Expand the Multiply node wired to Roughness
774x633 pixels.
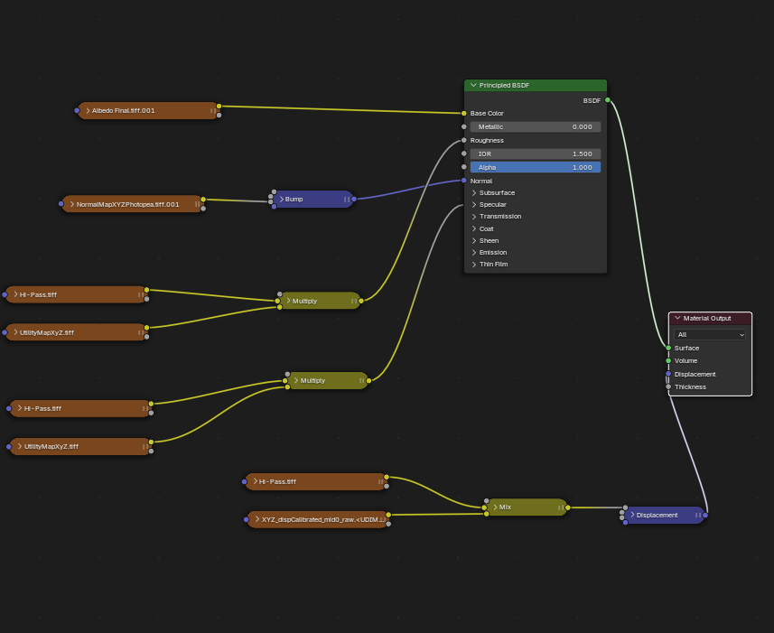(x=288, y=301)
